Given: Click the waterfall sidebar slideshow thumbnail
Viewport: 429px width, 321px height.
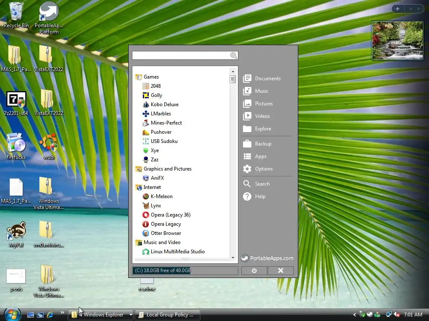Looking at the screenshot, I should pos(397,41).
